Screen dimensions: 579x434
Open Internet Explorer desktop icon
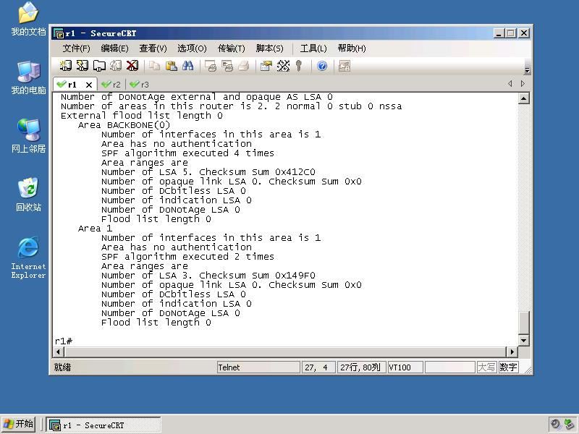click(28, 258)
